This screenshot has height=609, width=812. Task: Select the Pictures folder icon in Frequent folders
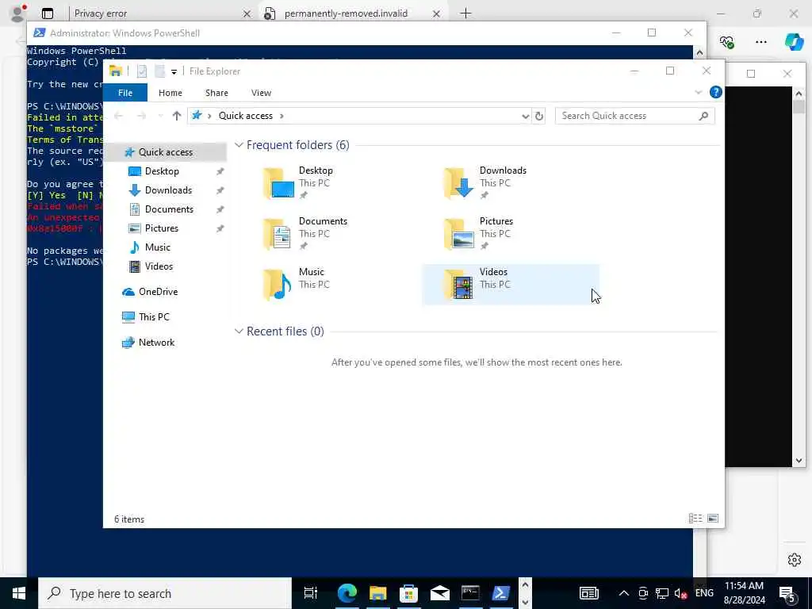pos(459,234)
